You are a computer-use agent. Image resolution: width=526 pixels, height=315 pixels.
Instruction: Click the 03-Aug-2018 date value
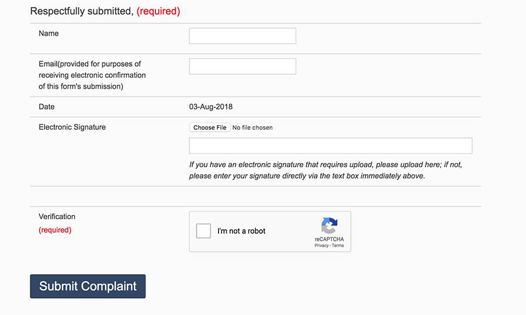click(x=210, y=107)
